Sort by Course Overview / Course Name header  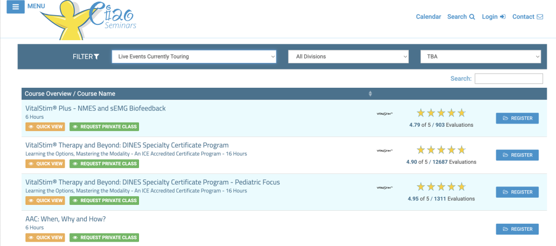pyautogui.click(x=71, y=94)
